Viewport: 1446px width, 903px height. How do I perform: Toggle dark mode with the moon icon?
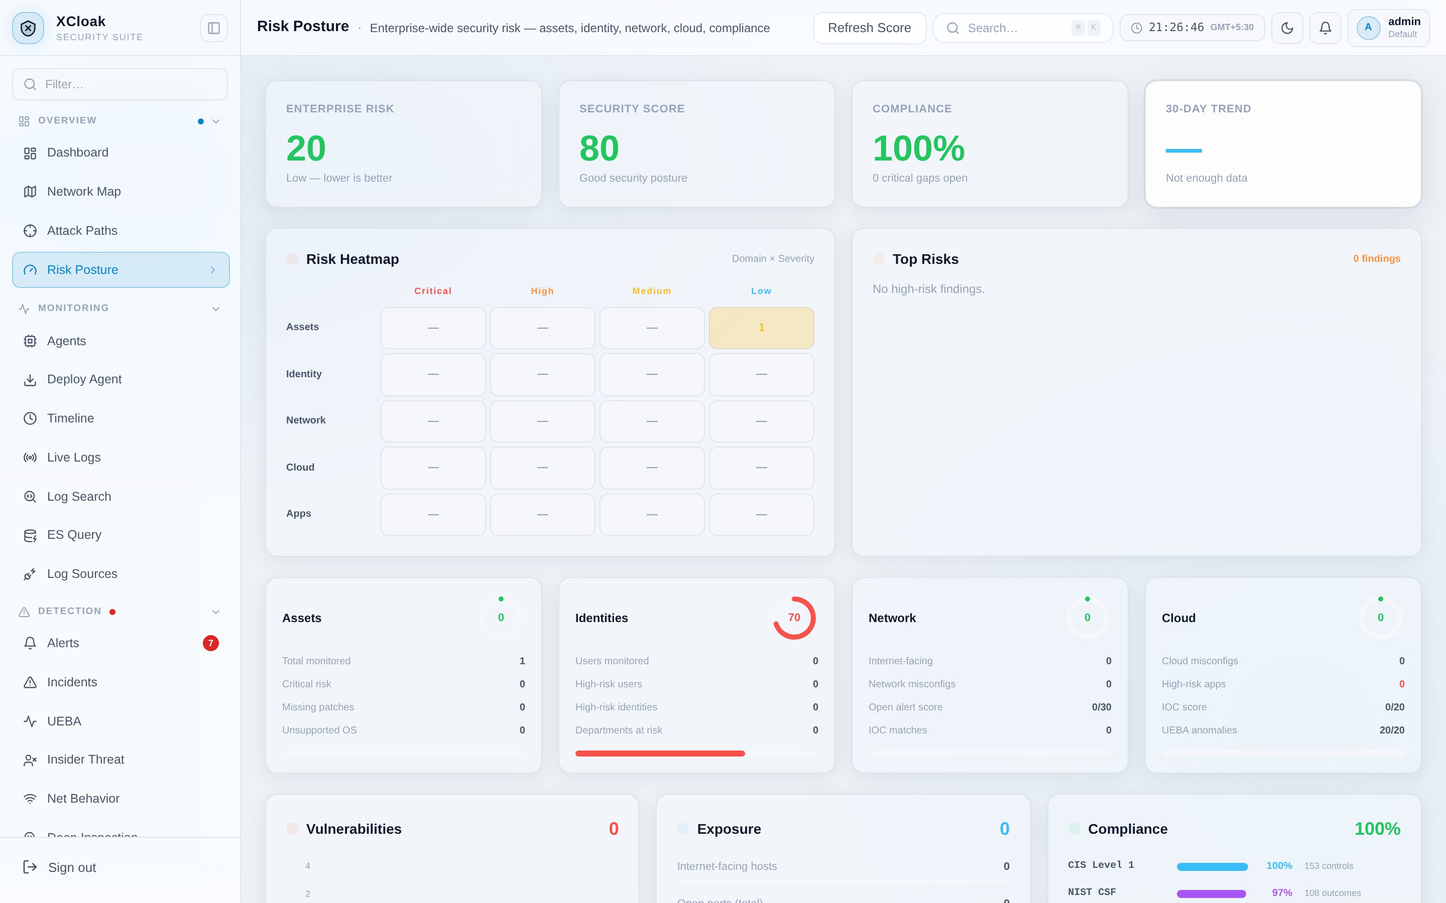tap(1286, 28)
